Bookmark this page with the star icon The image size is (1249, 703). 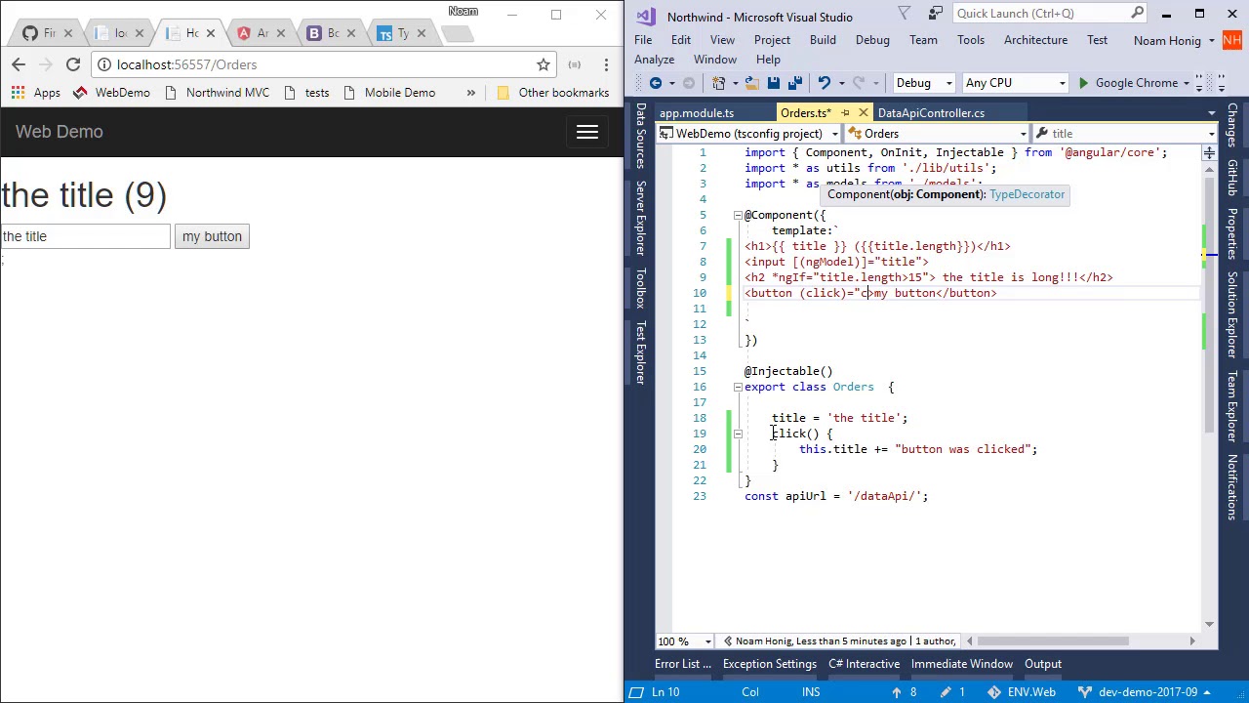tap(544, 64)
